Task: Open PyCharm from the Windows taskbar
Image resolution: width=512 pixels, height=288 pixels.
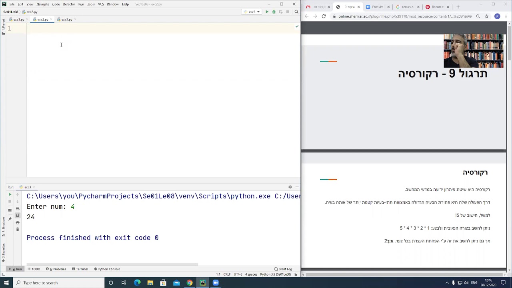Action: point(202,283)
